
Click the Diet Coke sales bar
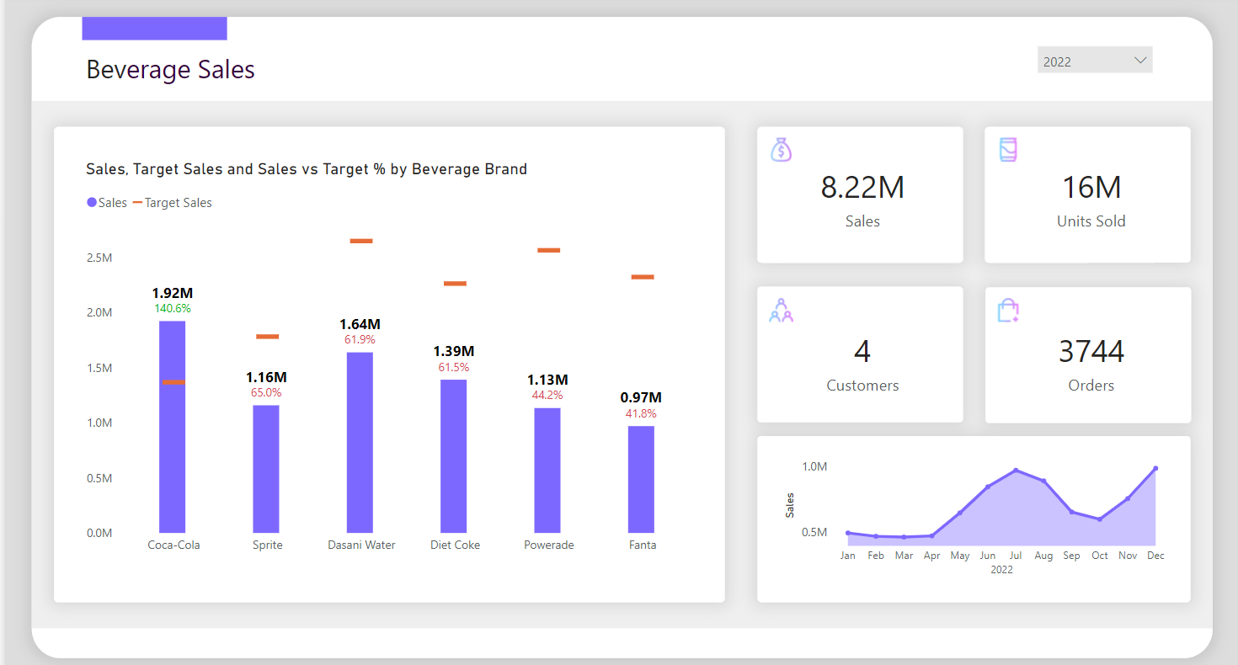point(454,456)
